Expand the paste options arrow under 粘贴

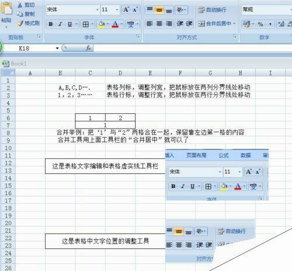(x=6, y=27)
